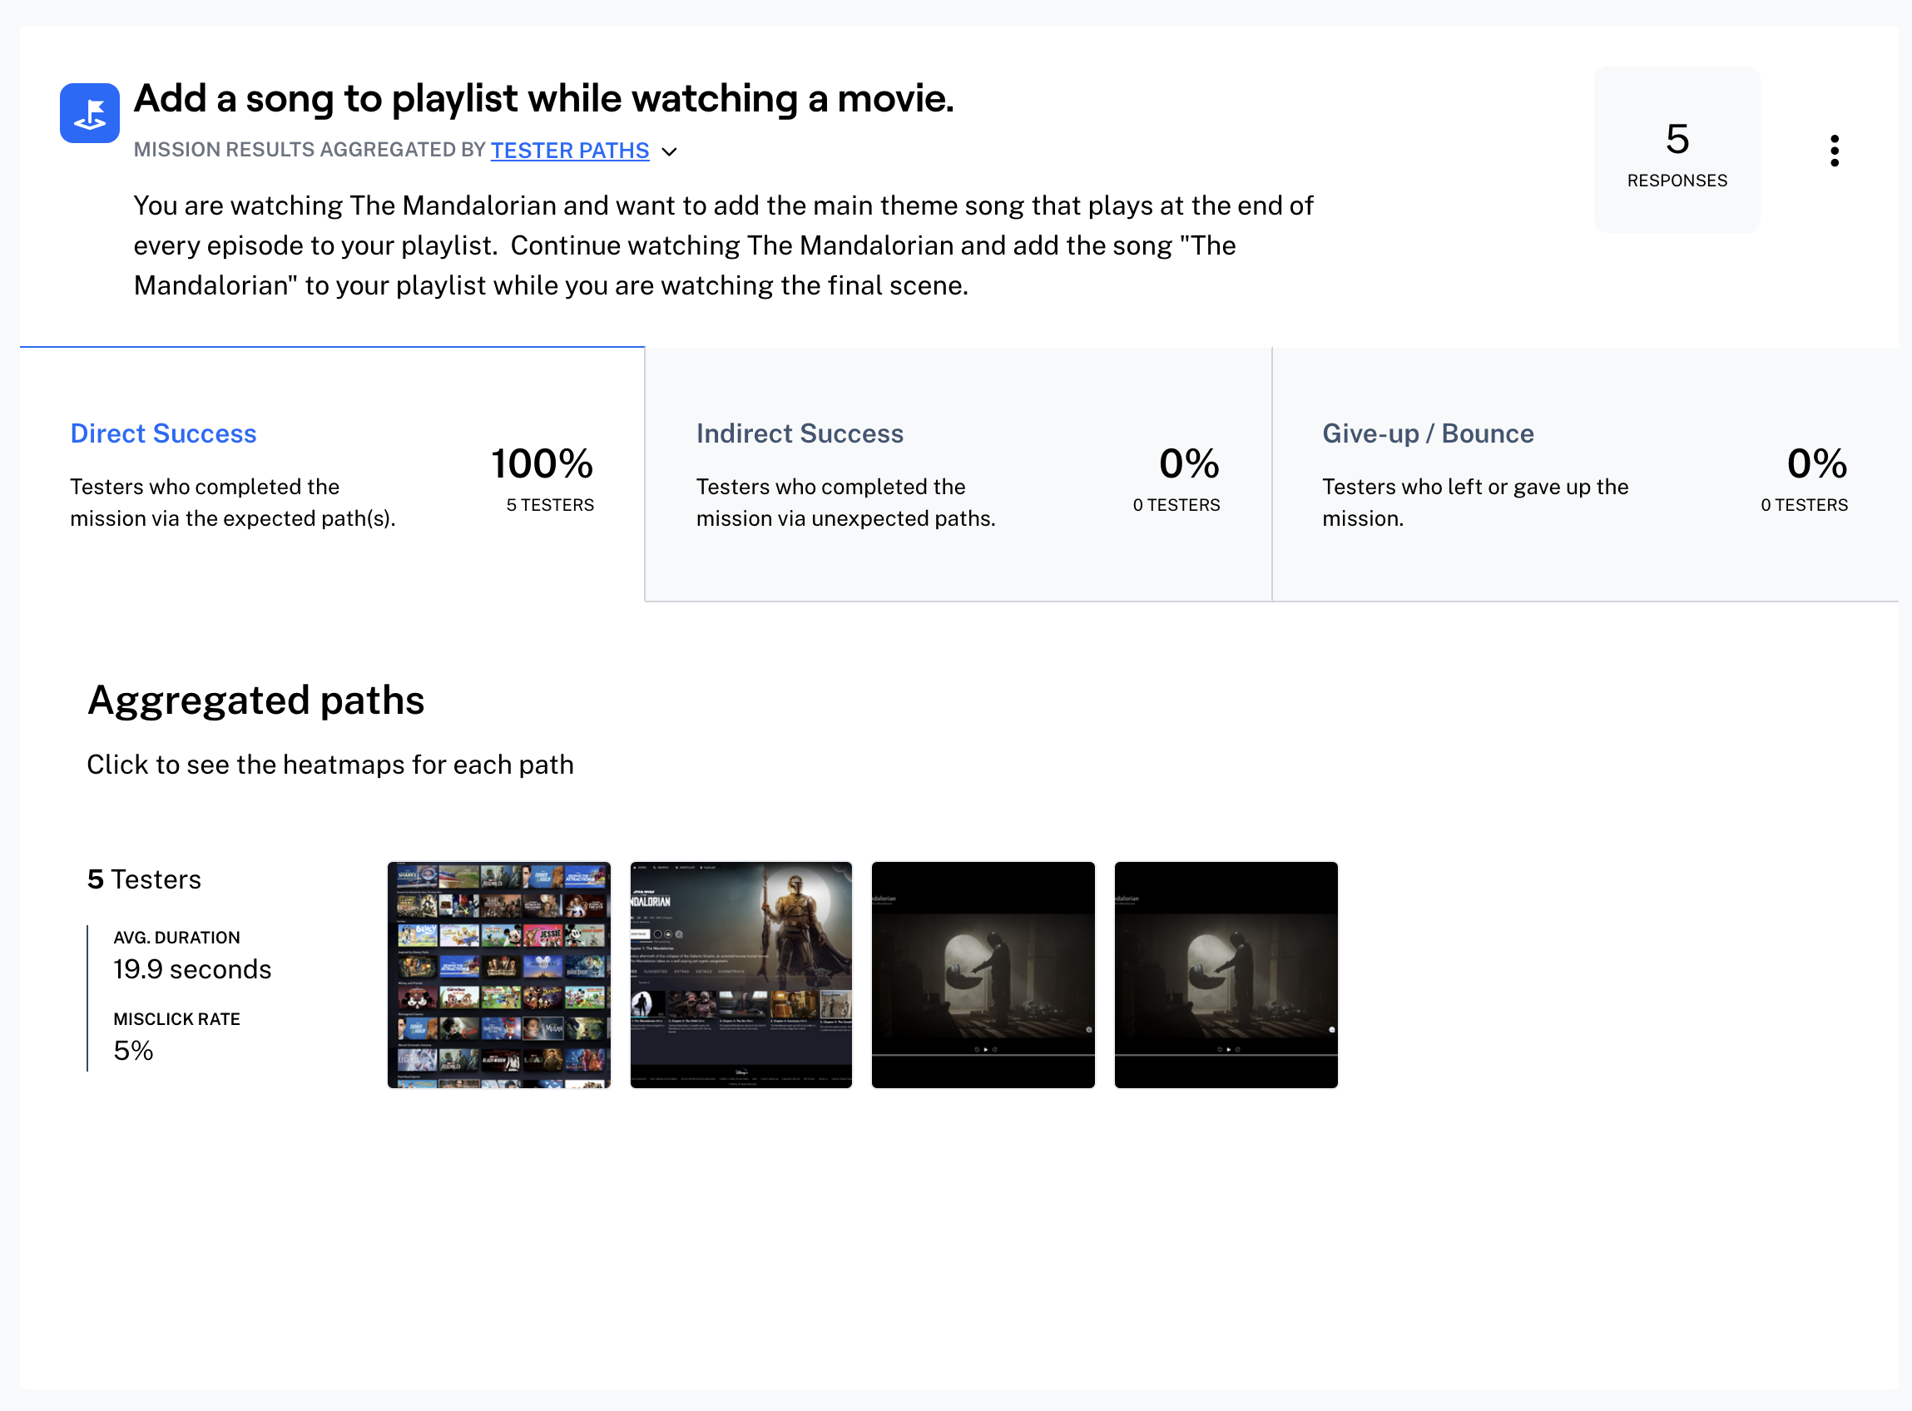Click the heatmaps instruction text line
Screen dimensions: 1912x1411
point(329,765)
